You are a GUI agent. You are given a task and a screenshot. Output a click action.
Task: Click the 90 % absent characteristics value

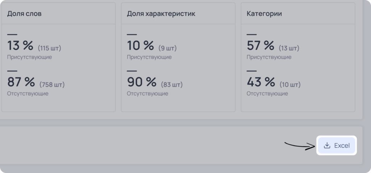pyautogui.click(x=142, y=82)
